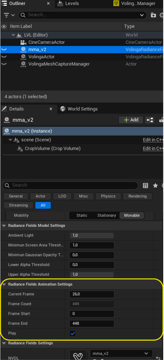
Task: Click the scene component icon
Action: point(16,140)
